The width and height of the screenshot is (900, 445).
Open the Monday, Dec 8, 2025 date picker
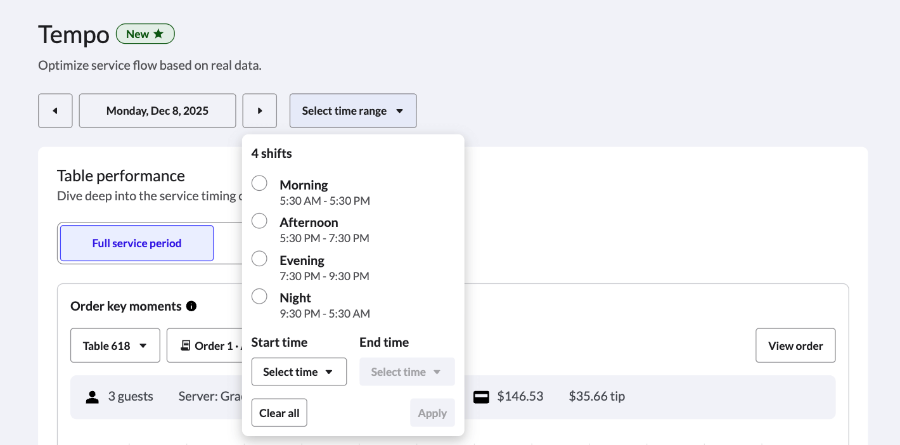point(157,111)
